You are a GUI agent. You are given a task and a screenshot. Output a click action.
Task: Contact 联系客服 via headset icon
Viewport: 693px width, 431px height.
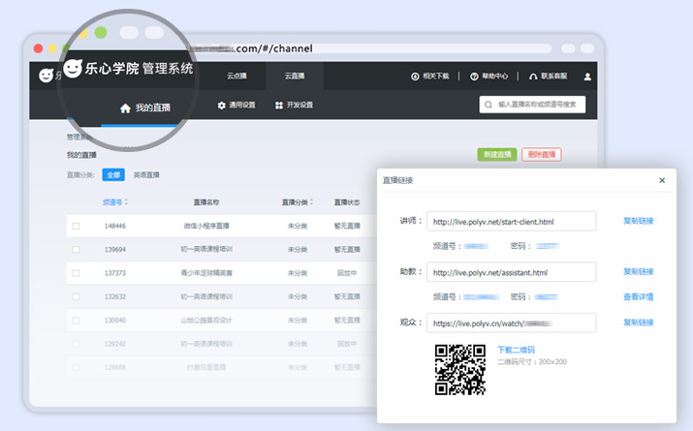[532, 76]
